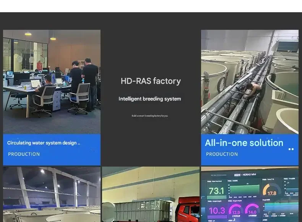The image size is (302, 222).
Task: Click the 'HD-RAS factory' heading
Action: [x=151, y=81]
